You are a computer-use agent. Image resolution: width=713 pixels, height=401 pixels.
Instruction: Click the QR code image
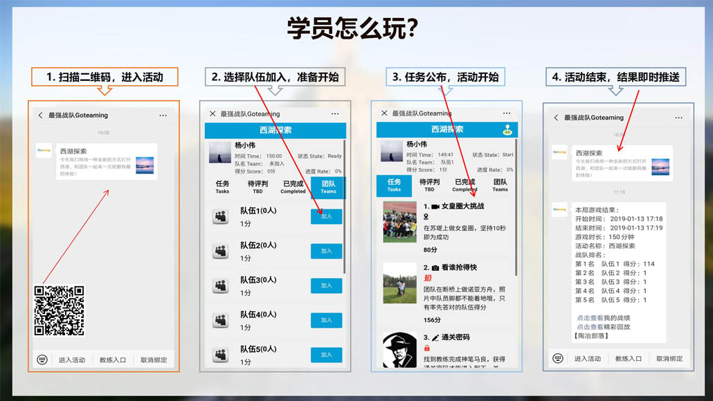pos(59,310)
